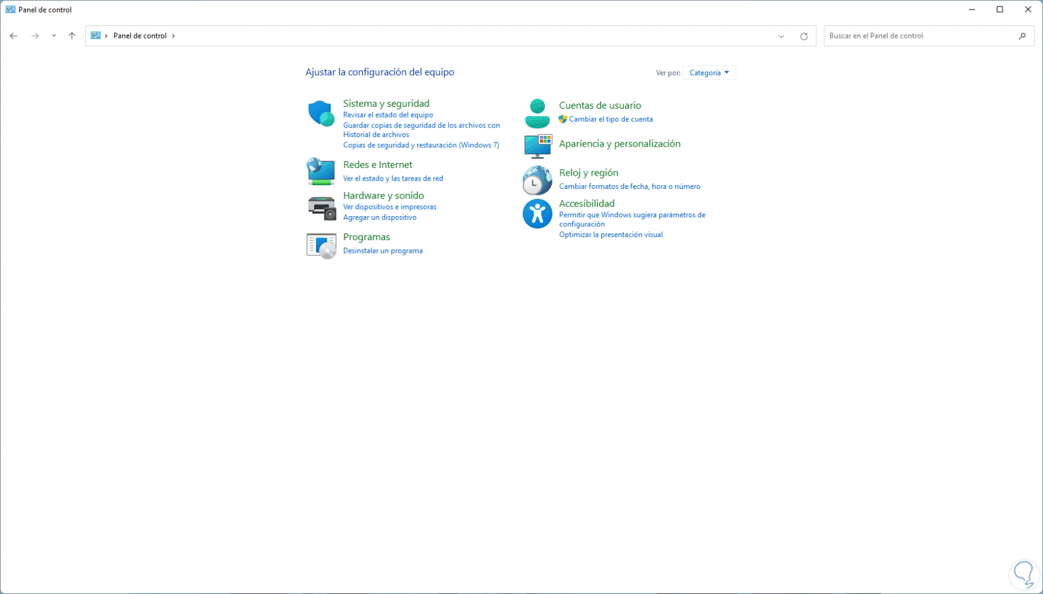Open the Accesibilidad figure icon
This screenshot has width=1043, height=594.
(x=537, y=214)
